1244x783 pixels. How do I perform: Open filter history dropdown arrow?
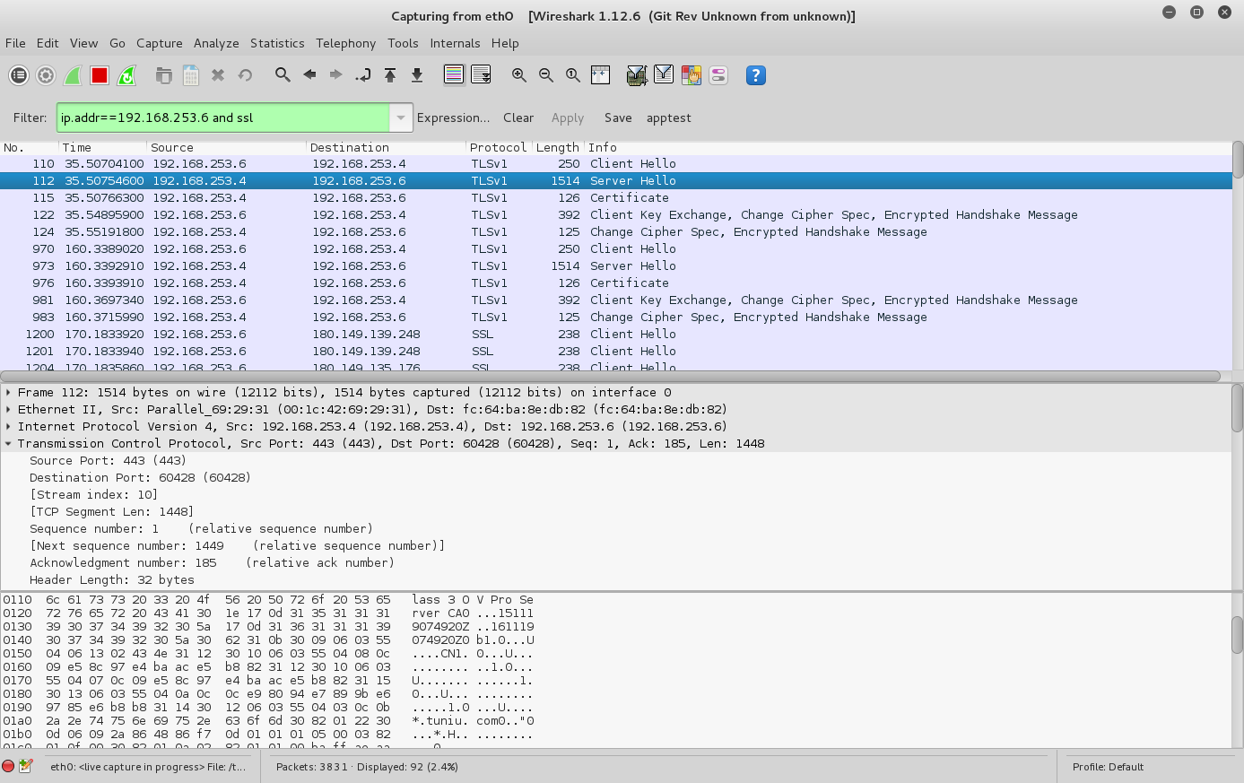(x=401, y=117)
